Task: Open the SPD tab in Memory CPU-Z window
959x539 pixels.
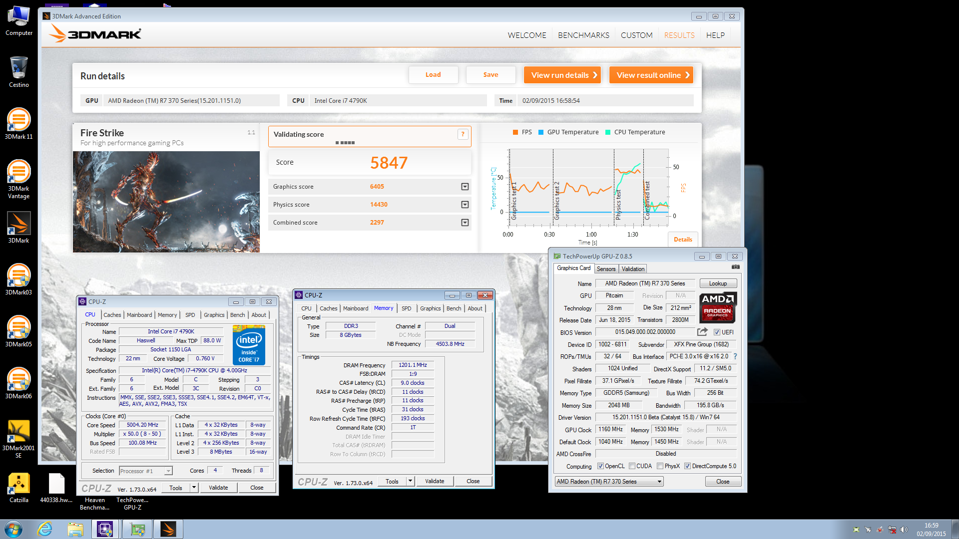Action: 407,308
